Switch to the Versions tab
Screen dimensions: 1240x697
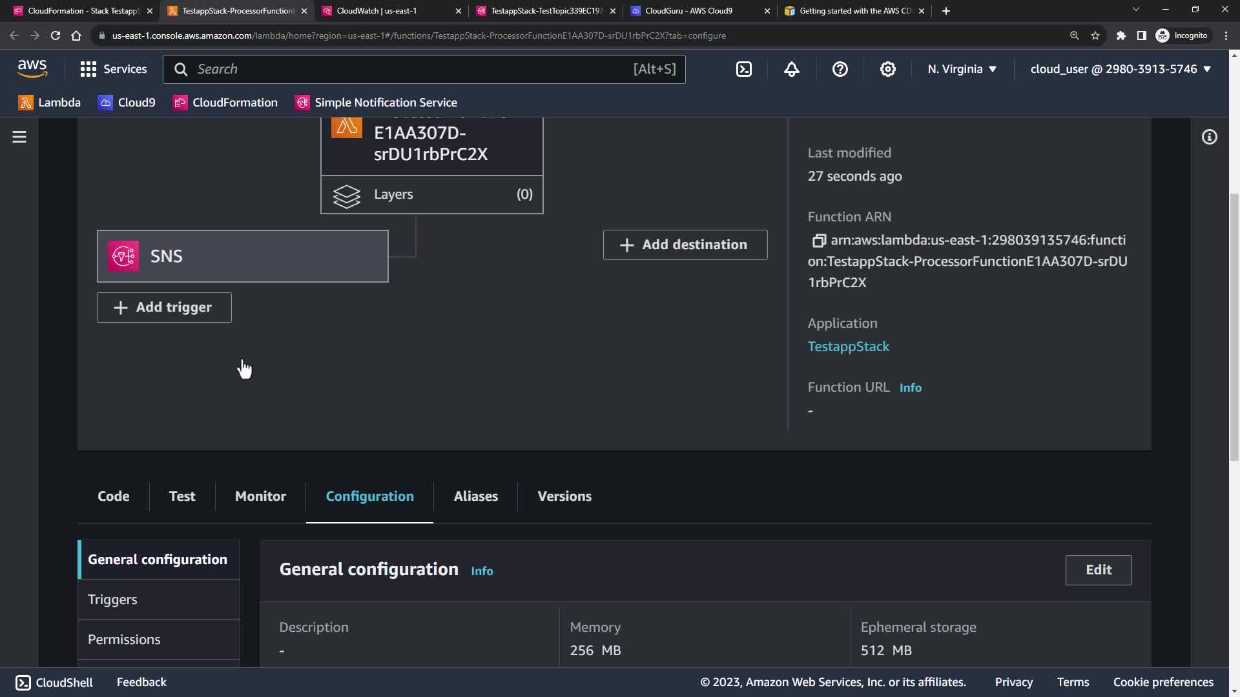564,496
